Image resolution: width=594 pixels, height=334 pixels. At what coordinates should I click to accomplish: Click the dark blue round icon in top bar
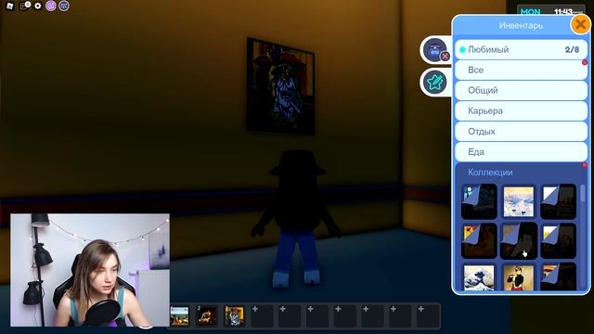pos(64,6)
